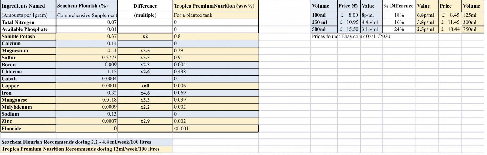The image size is (487, 155).
Task: Select the 6.8p/ml value cell
Action: click(x=427, y=15)
